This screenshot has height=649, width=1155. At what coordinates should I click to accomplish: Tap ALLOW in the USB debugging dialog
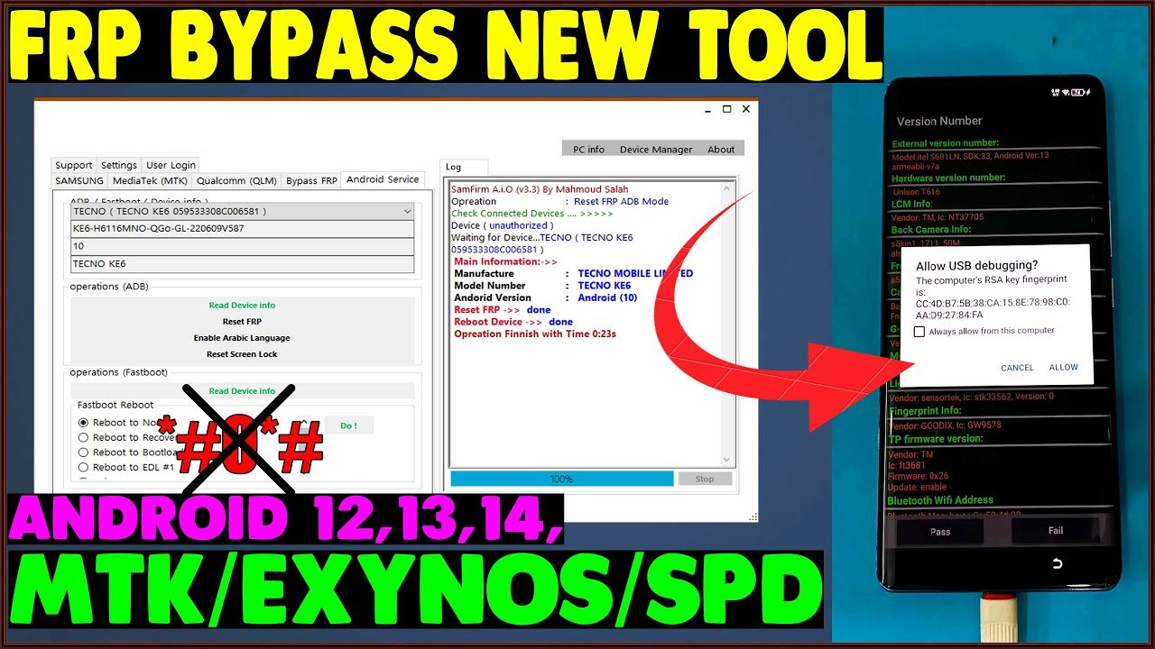[x=1064, y=368]
